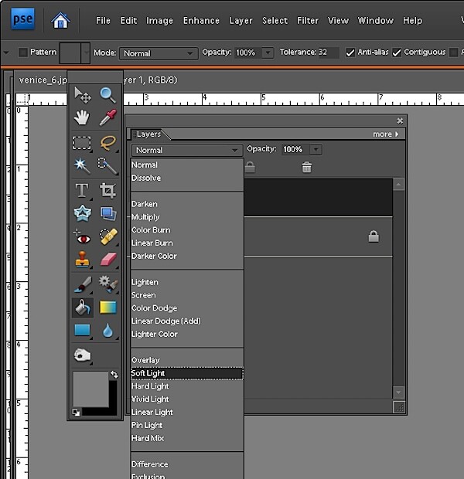Open the options bar Mode dropdown

click(x=159, y=53)
